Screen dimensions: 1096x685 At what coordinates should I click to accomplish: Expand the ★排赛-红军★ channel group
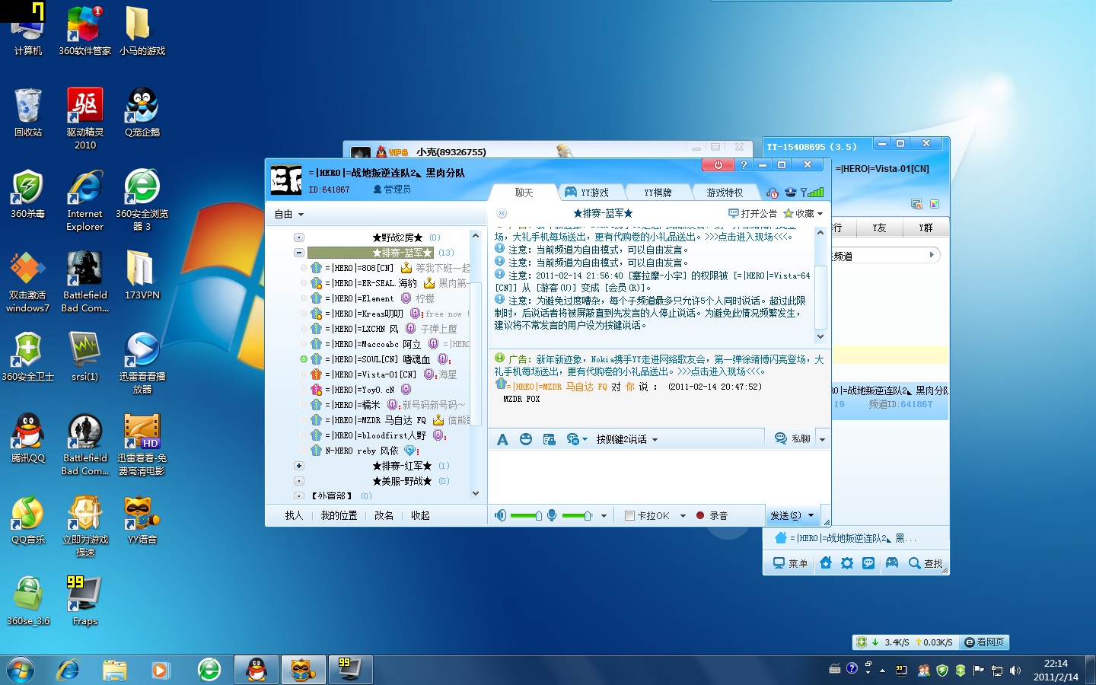[x=298, y=466]
